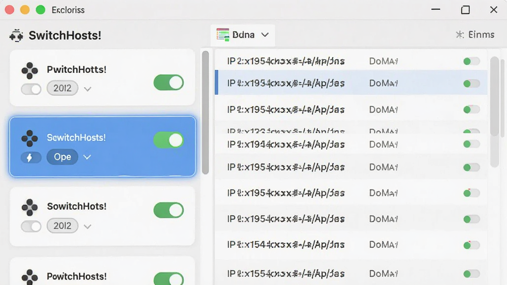Turn off the SewitchHosts! green switch

tap(168, 140)
